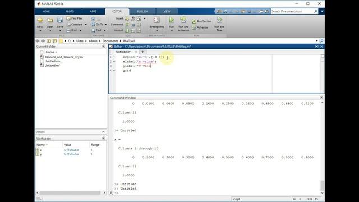The image size is (359, 202).
Task: Open the Go To navigation button
Action: tap(97, 24)
